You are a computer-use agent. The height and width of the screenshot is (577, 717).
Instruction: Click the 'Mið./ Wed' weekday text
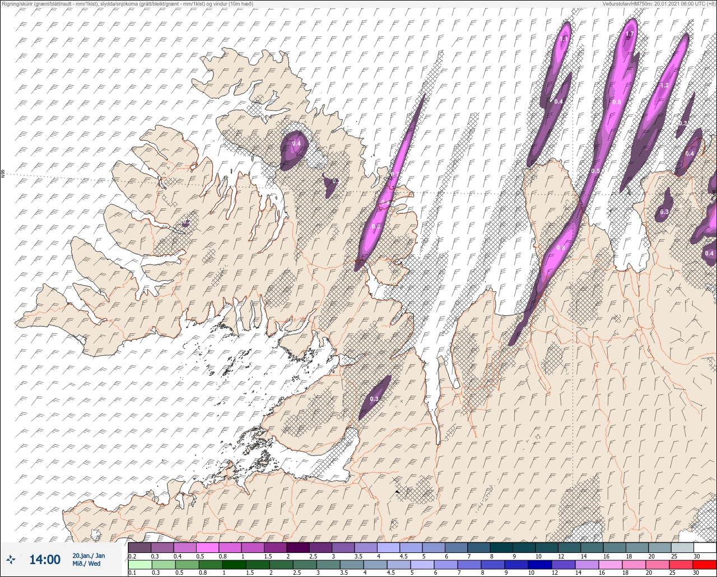coord(87,564)
